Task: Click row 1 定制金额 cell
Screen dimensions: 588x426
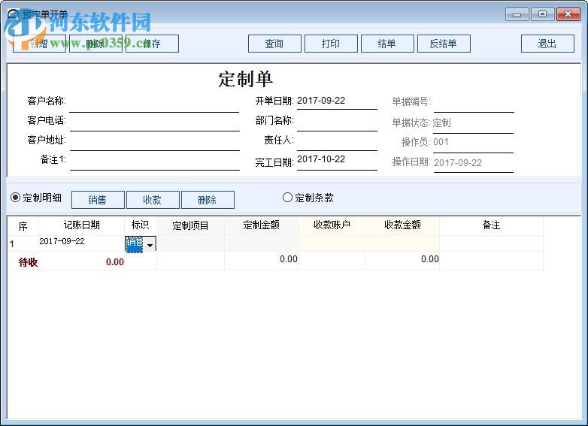Action: tap(262, 243)
